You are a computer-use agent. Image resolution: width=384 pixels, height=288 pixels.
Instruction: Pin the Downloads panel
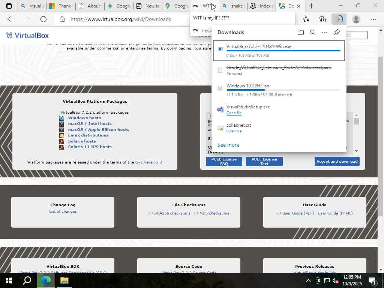click(x=337, y=32)
